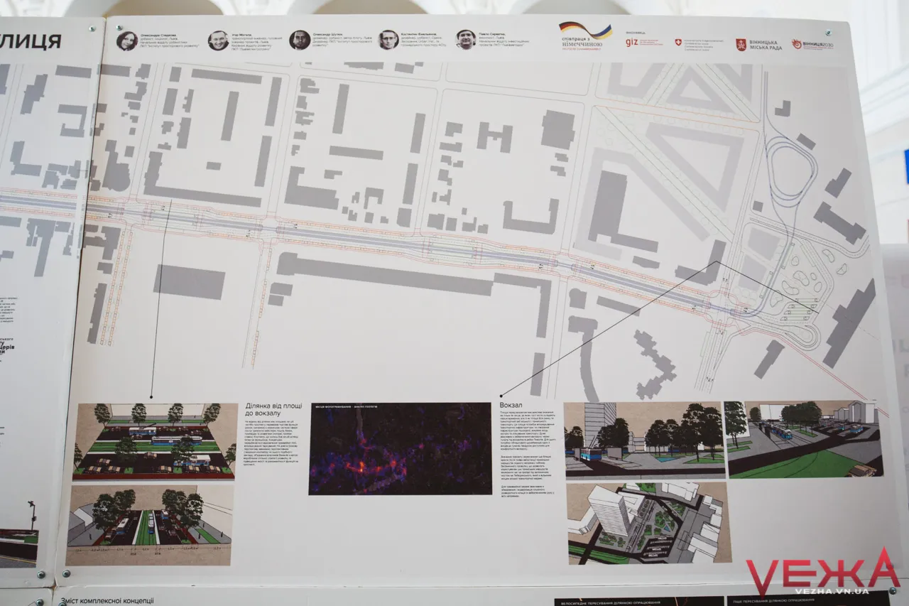Open the dark heatmap image
909x606 pixels.
pos(400,449)
